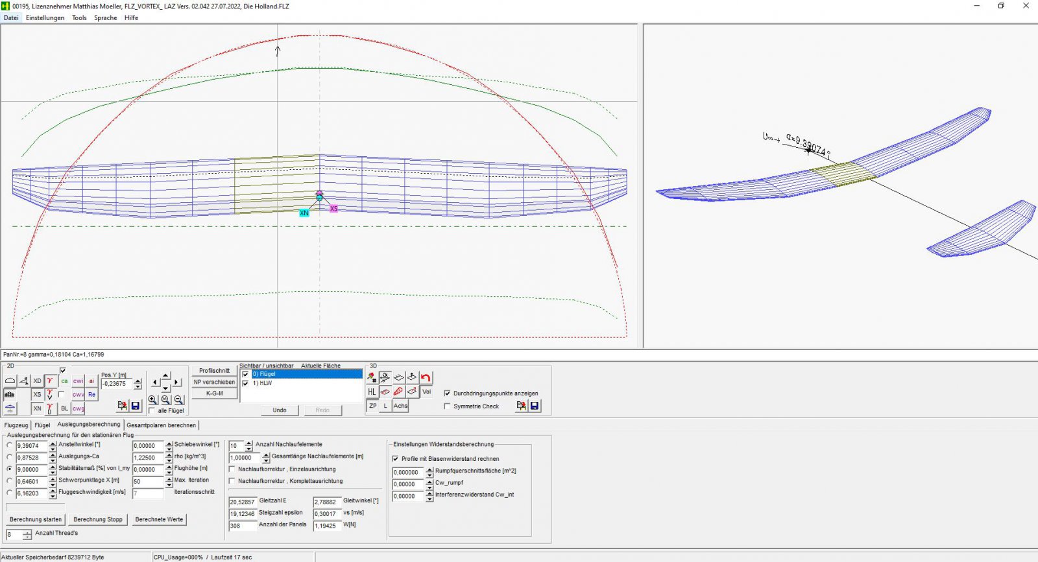Click the red chain link icon in 3D panel
Viewport: 1038px width, 562px height.
[398, 392]
